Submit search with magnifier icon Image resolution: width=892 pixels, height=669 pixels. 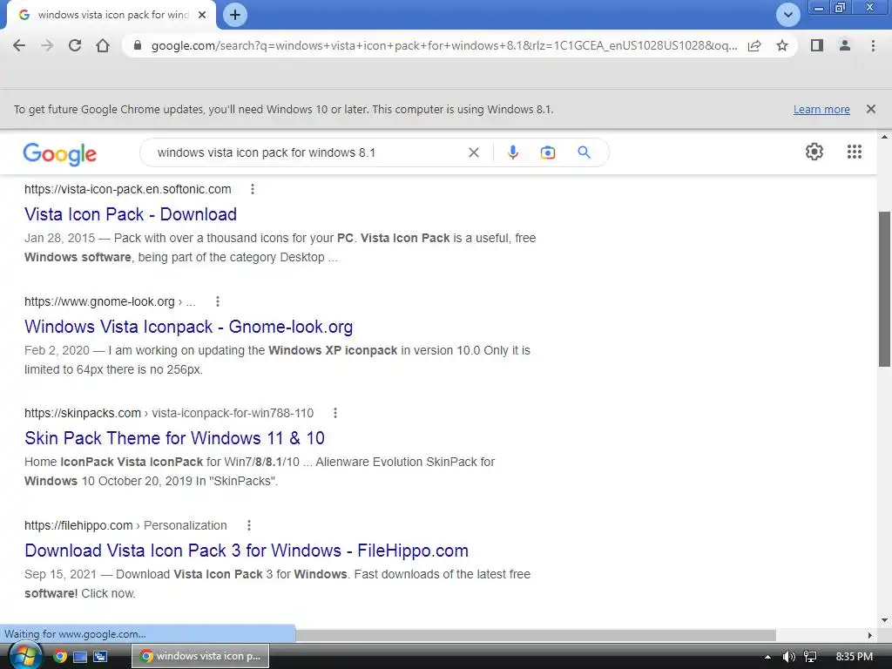pos(584,152)
